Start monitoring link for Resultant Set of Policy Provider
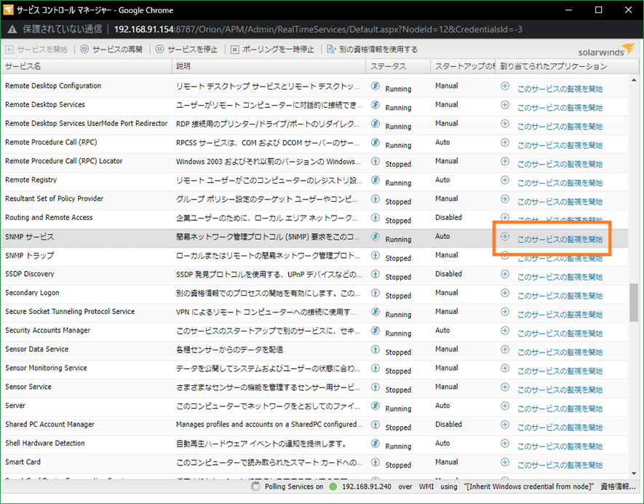The width and height of the screenshot is (644, 504). [560, 202]
